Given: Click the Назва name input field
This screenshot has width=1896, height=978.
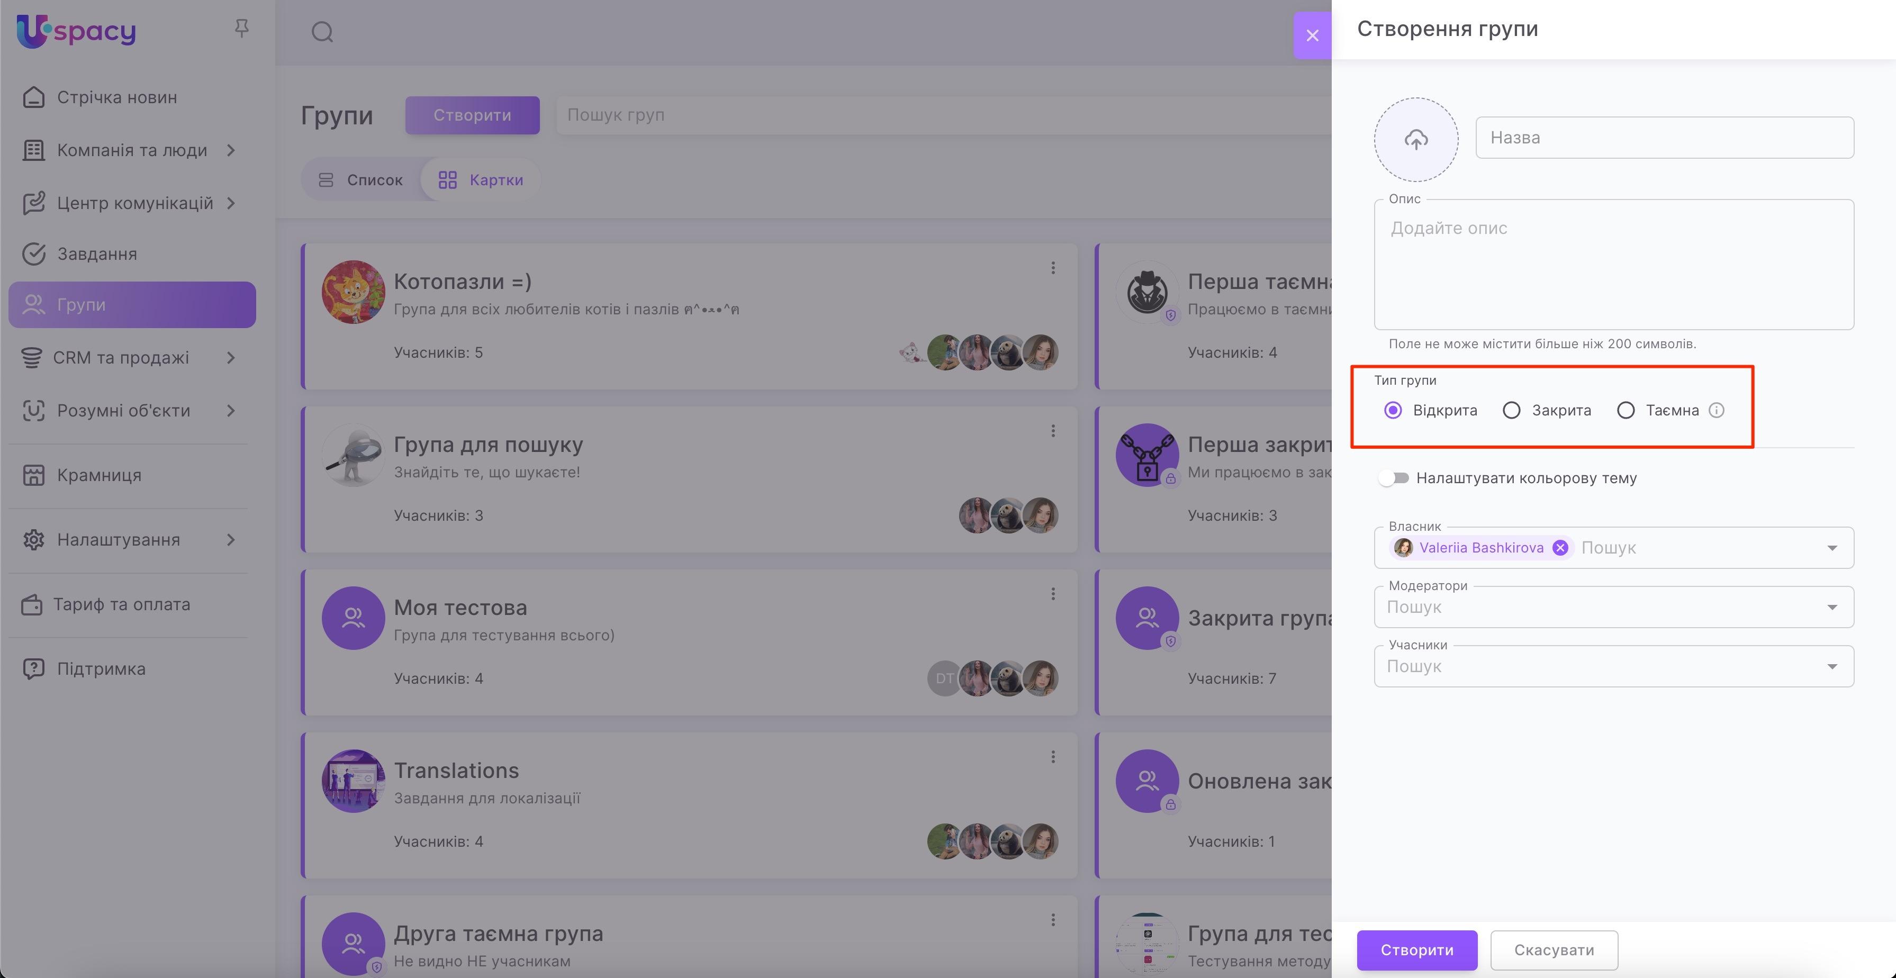Looking at the screenshot, I should [x=1664, y=138].
